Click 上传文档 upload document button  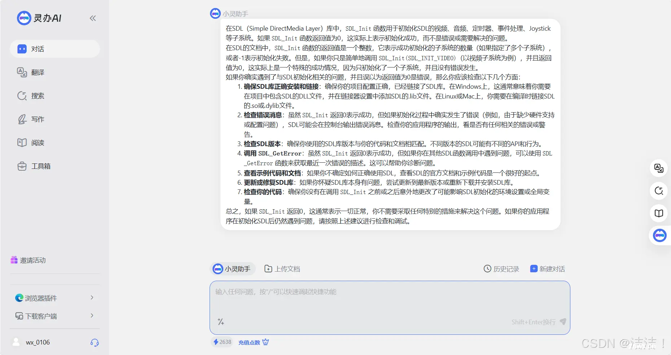click(282, 269)
